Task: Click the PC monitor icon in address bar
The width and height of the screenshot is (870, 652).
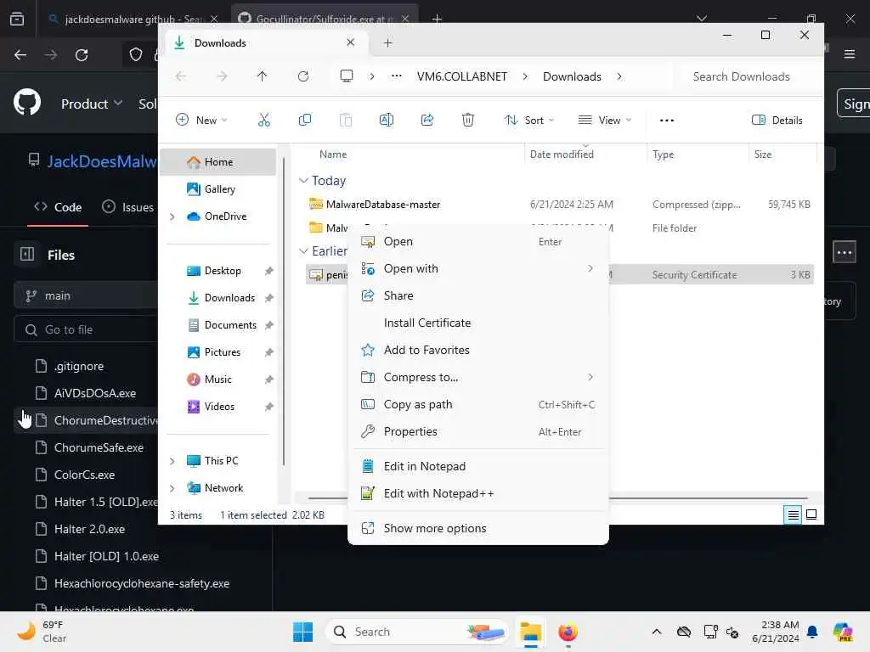Action: point(347,76)
